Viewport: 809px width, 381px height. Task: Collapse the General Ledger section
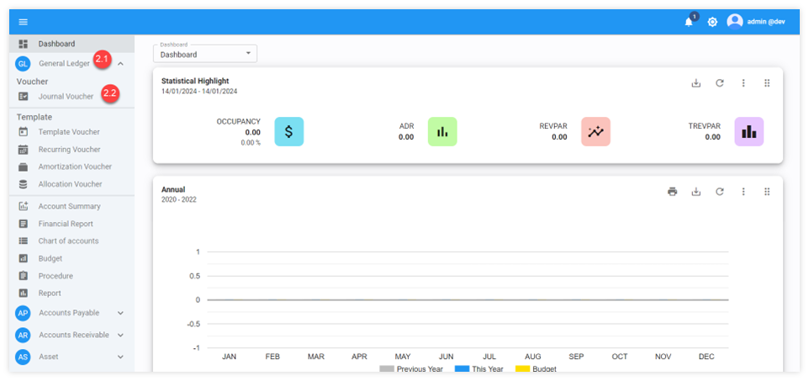point(120,64)
